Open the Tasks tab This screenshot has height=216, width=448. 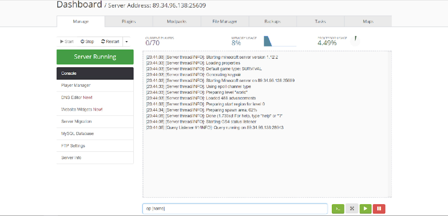(320, 22)
